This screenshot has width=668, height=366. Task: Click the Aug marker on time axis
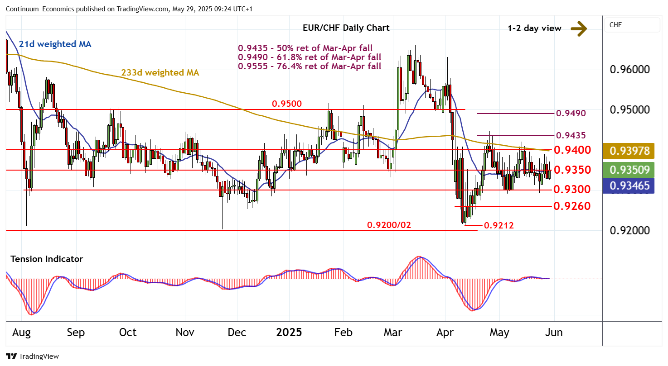coord(21,333)
